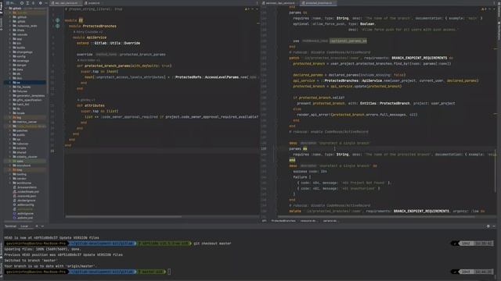
Task: Click right editor horizontal scrollbar
Action: [376, 217]
